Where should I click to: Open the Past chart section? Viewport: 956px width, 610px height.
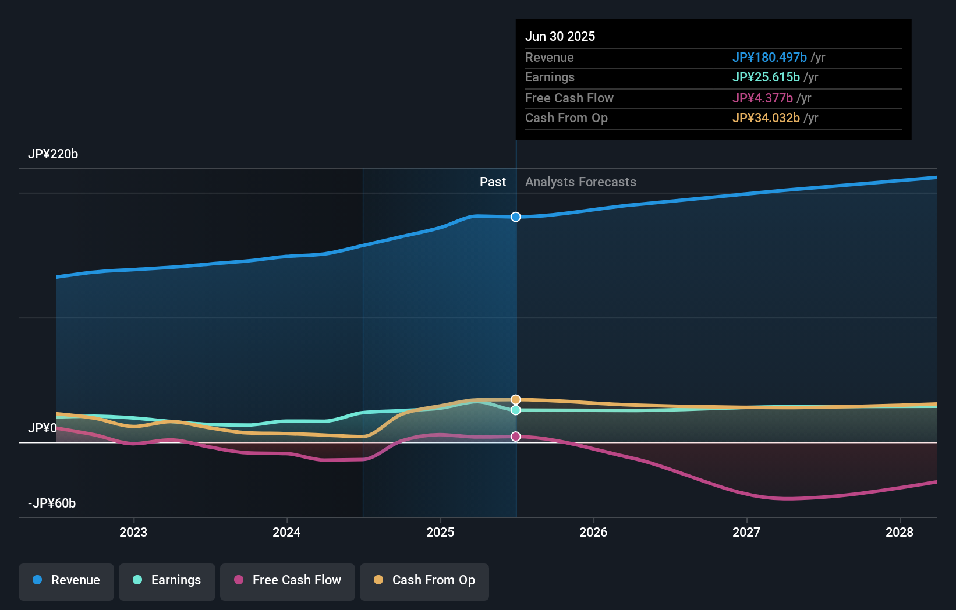(493, 182)
